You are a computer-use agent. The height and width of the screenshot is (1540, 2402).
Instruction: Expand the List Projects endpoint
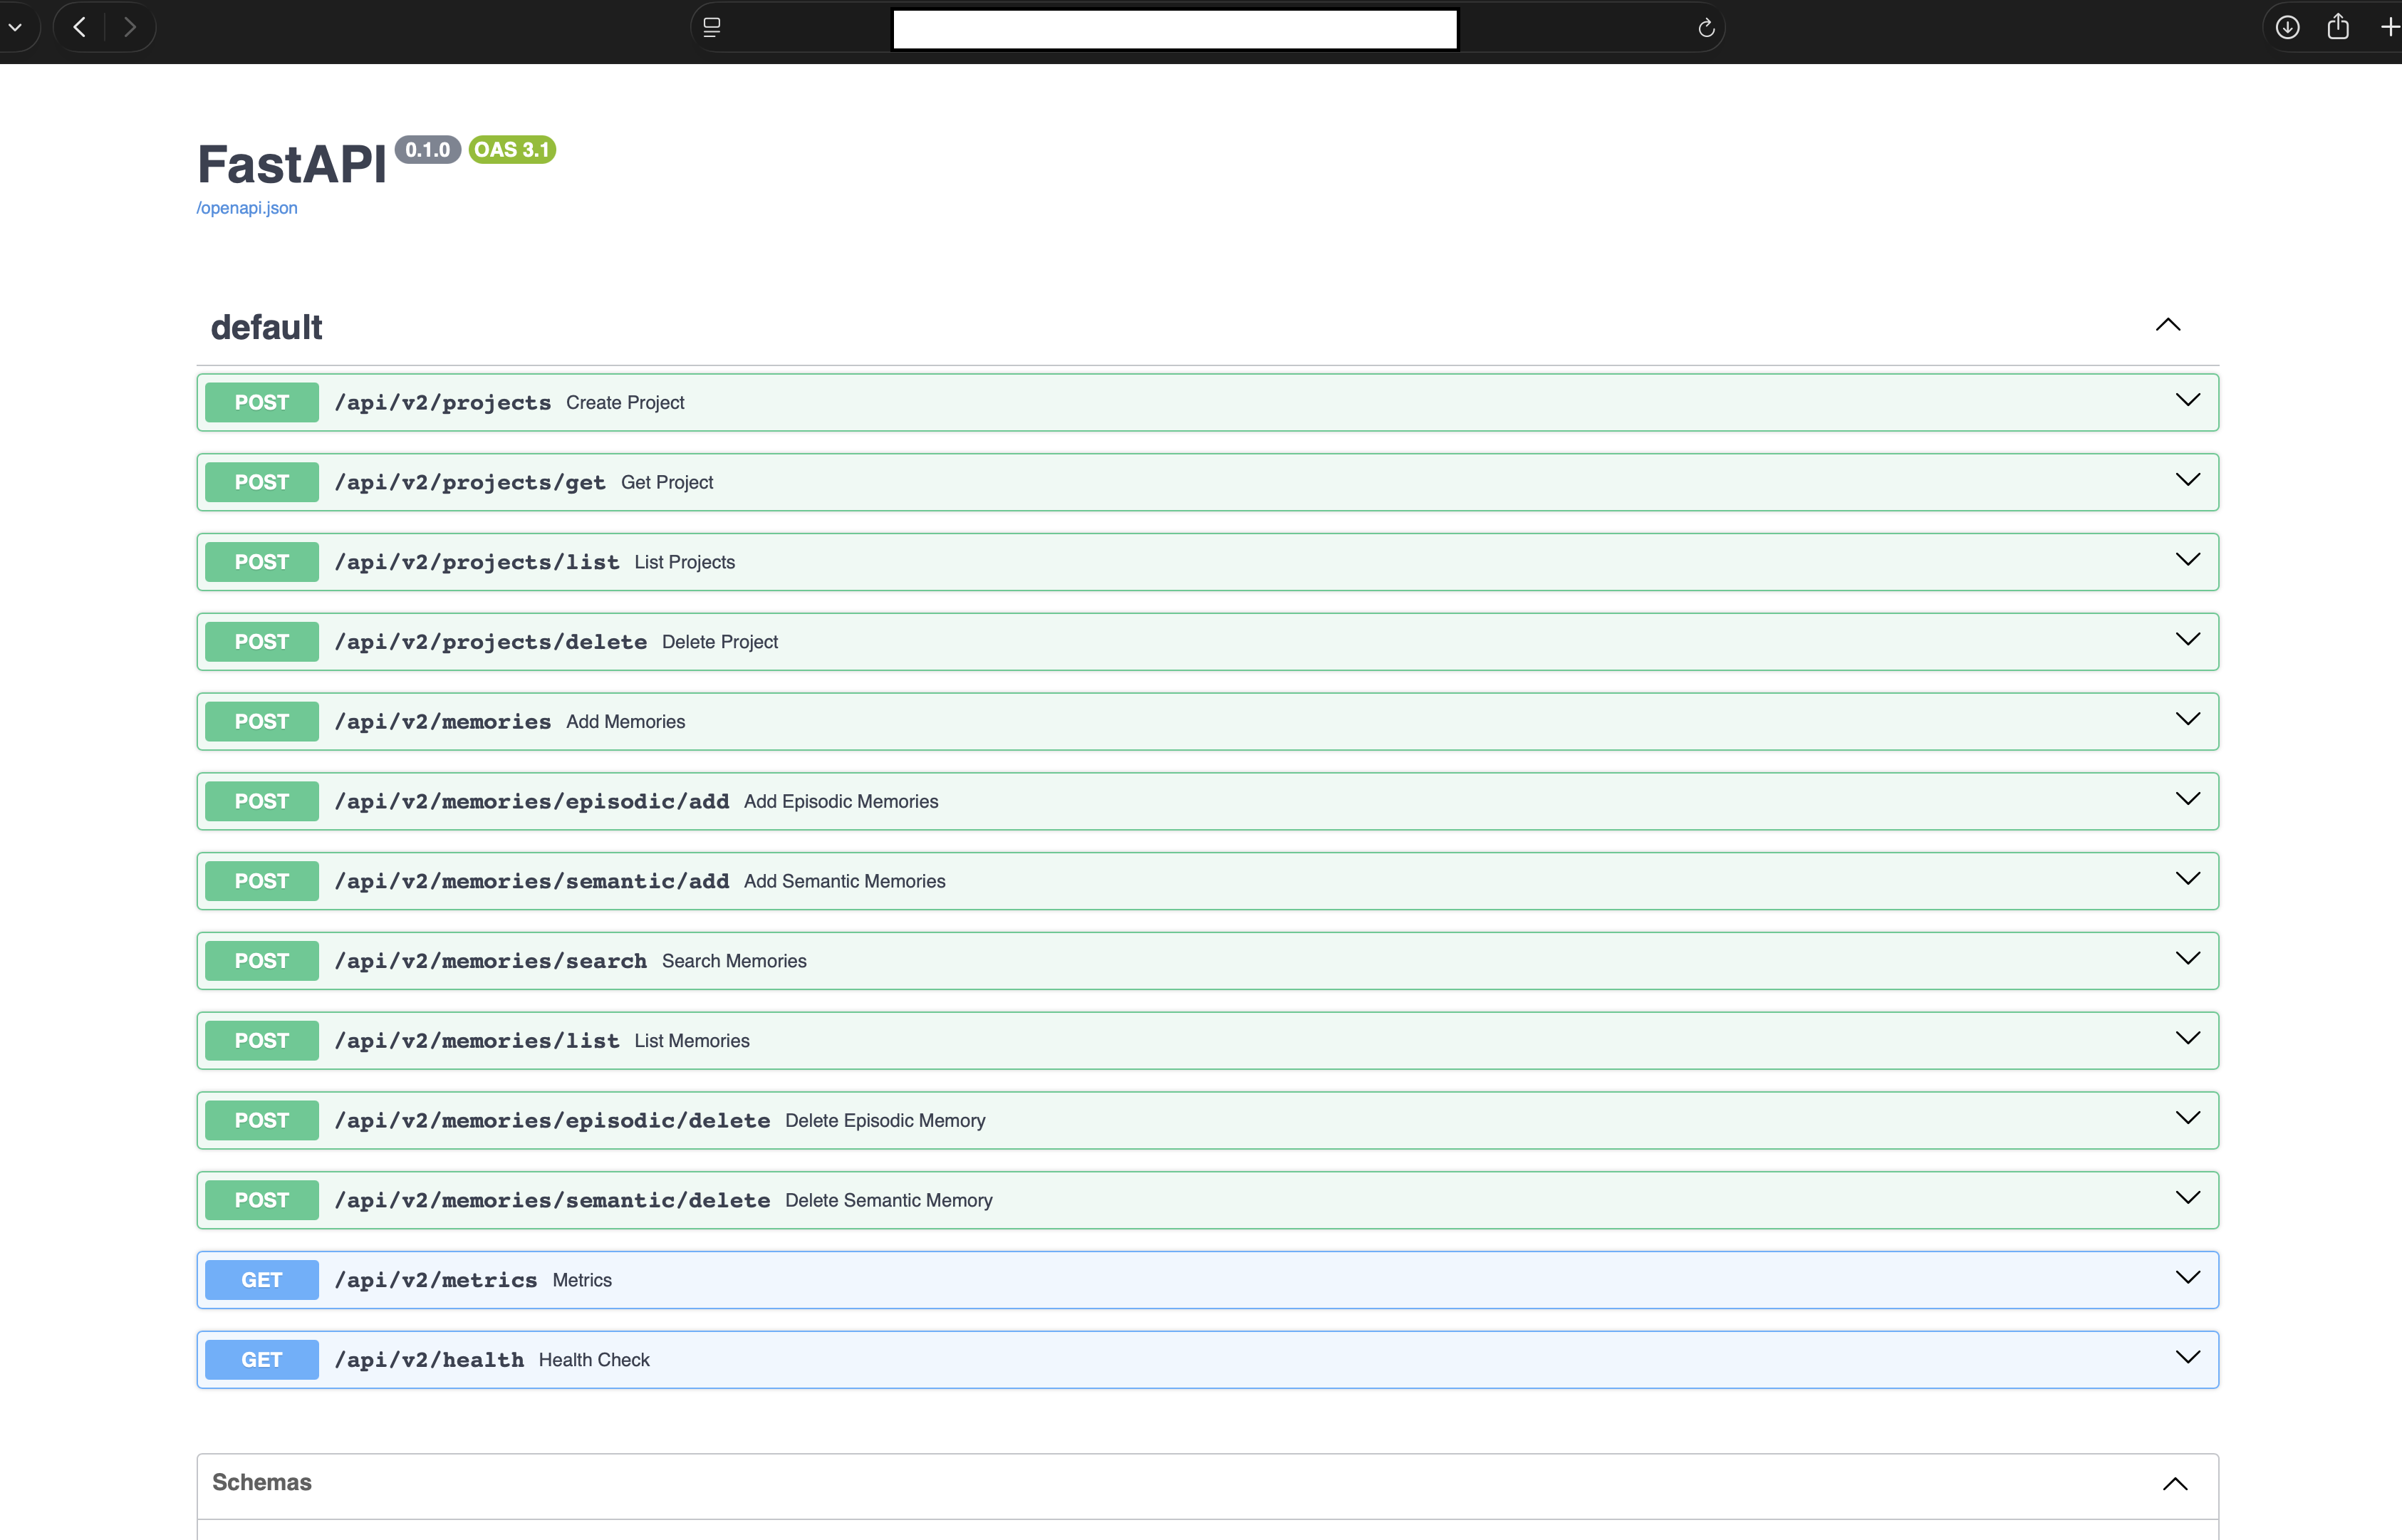2188,560
